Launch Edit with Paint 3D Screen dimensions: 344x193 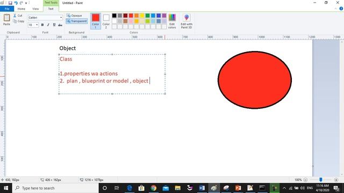pos(187,21)
